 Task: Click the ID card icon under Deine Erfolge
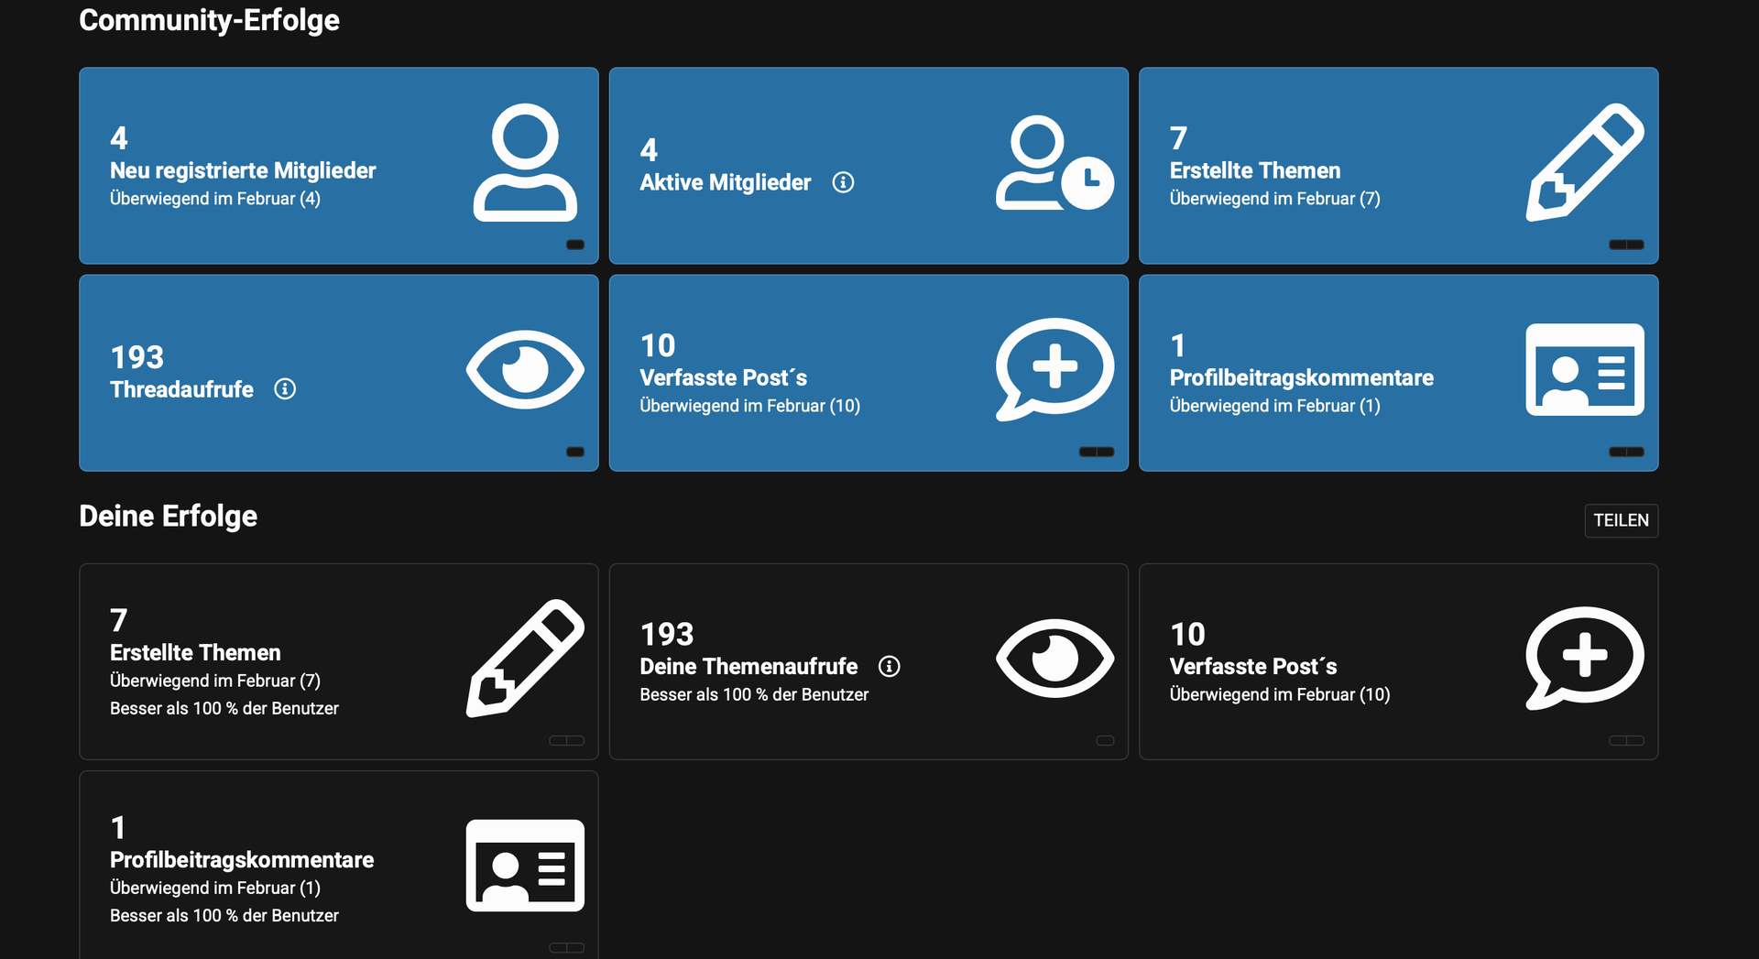tap(525, 866)
